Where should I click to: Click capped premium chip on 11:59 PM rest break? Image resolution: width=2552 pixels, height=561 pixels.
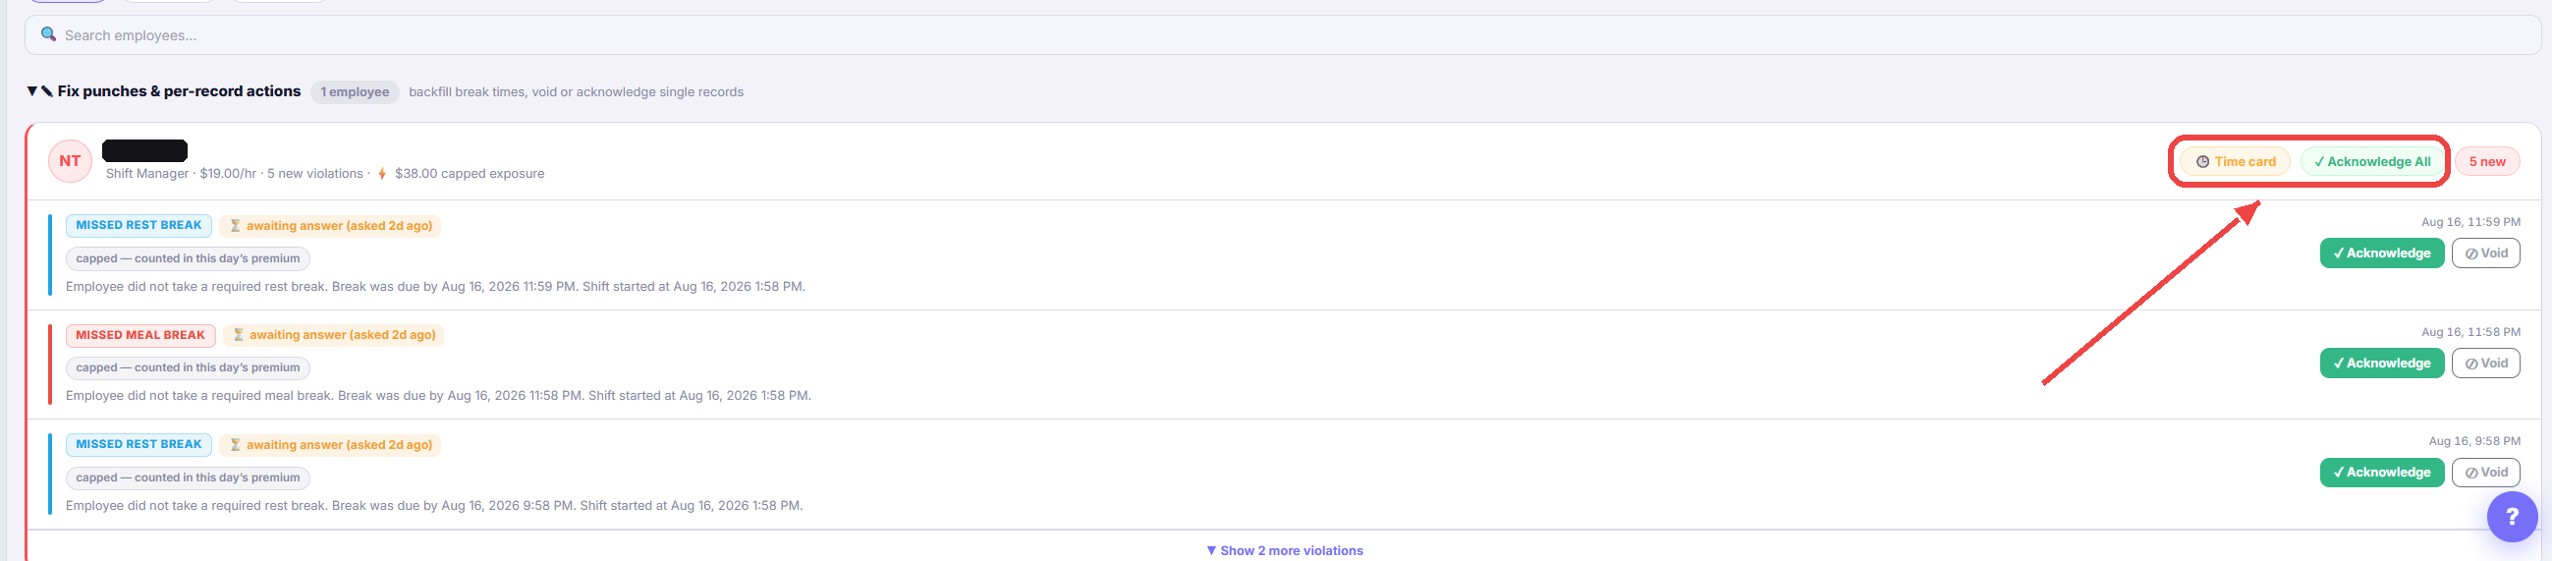click(189, 258)
